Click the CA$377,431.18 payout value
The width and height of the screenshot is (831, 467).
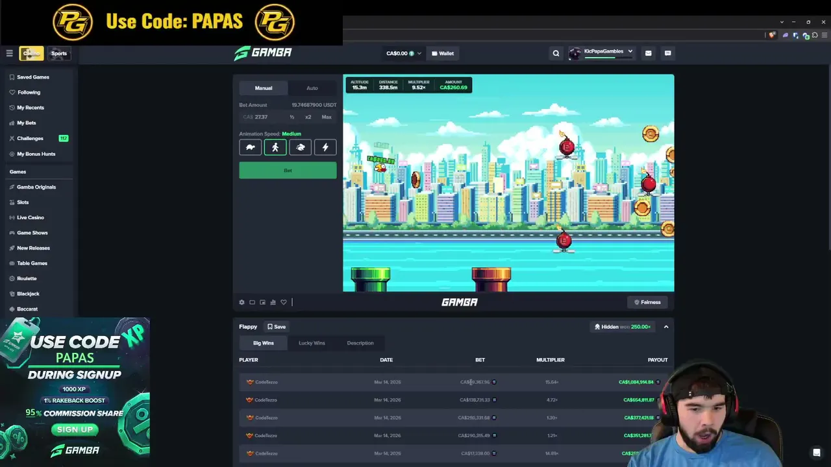point(639,418)
